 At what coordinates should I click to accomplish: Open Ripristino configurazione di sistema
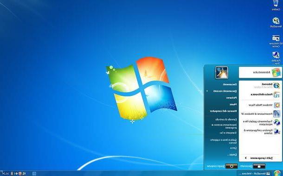pos(262,132)
